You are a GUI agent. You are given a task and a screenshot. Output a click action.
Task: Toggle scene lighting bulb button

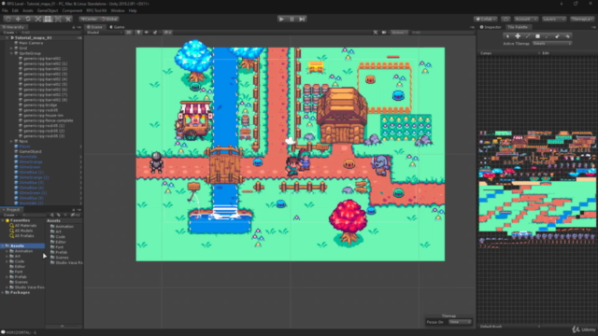tap(138, 33)
